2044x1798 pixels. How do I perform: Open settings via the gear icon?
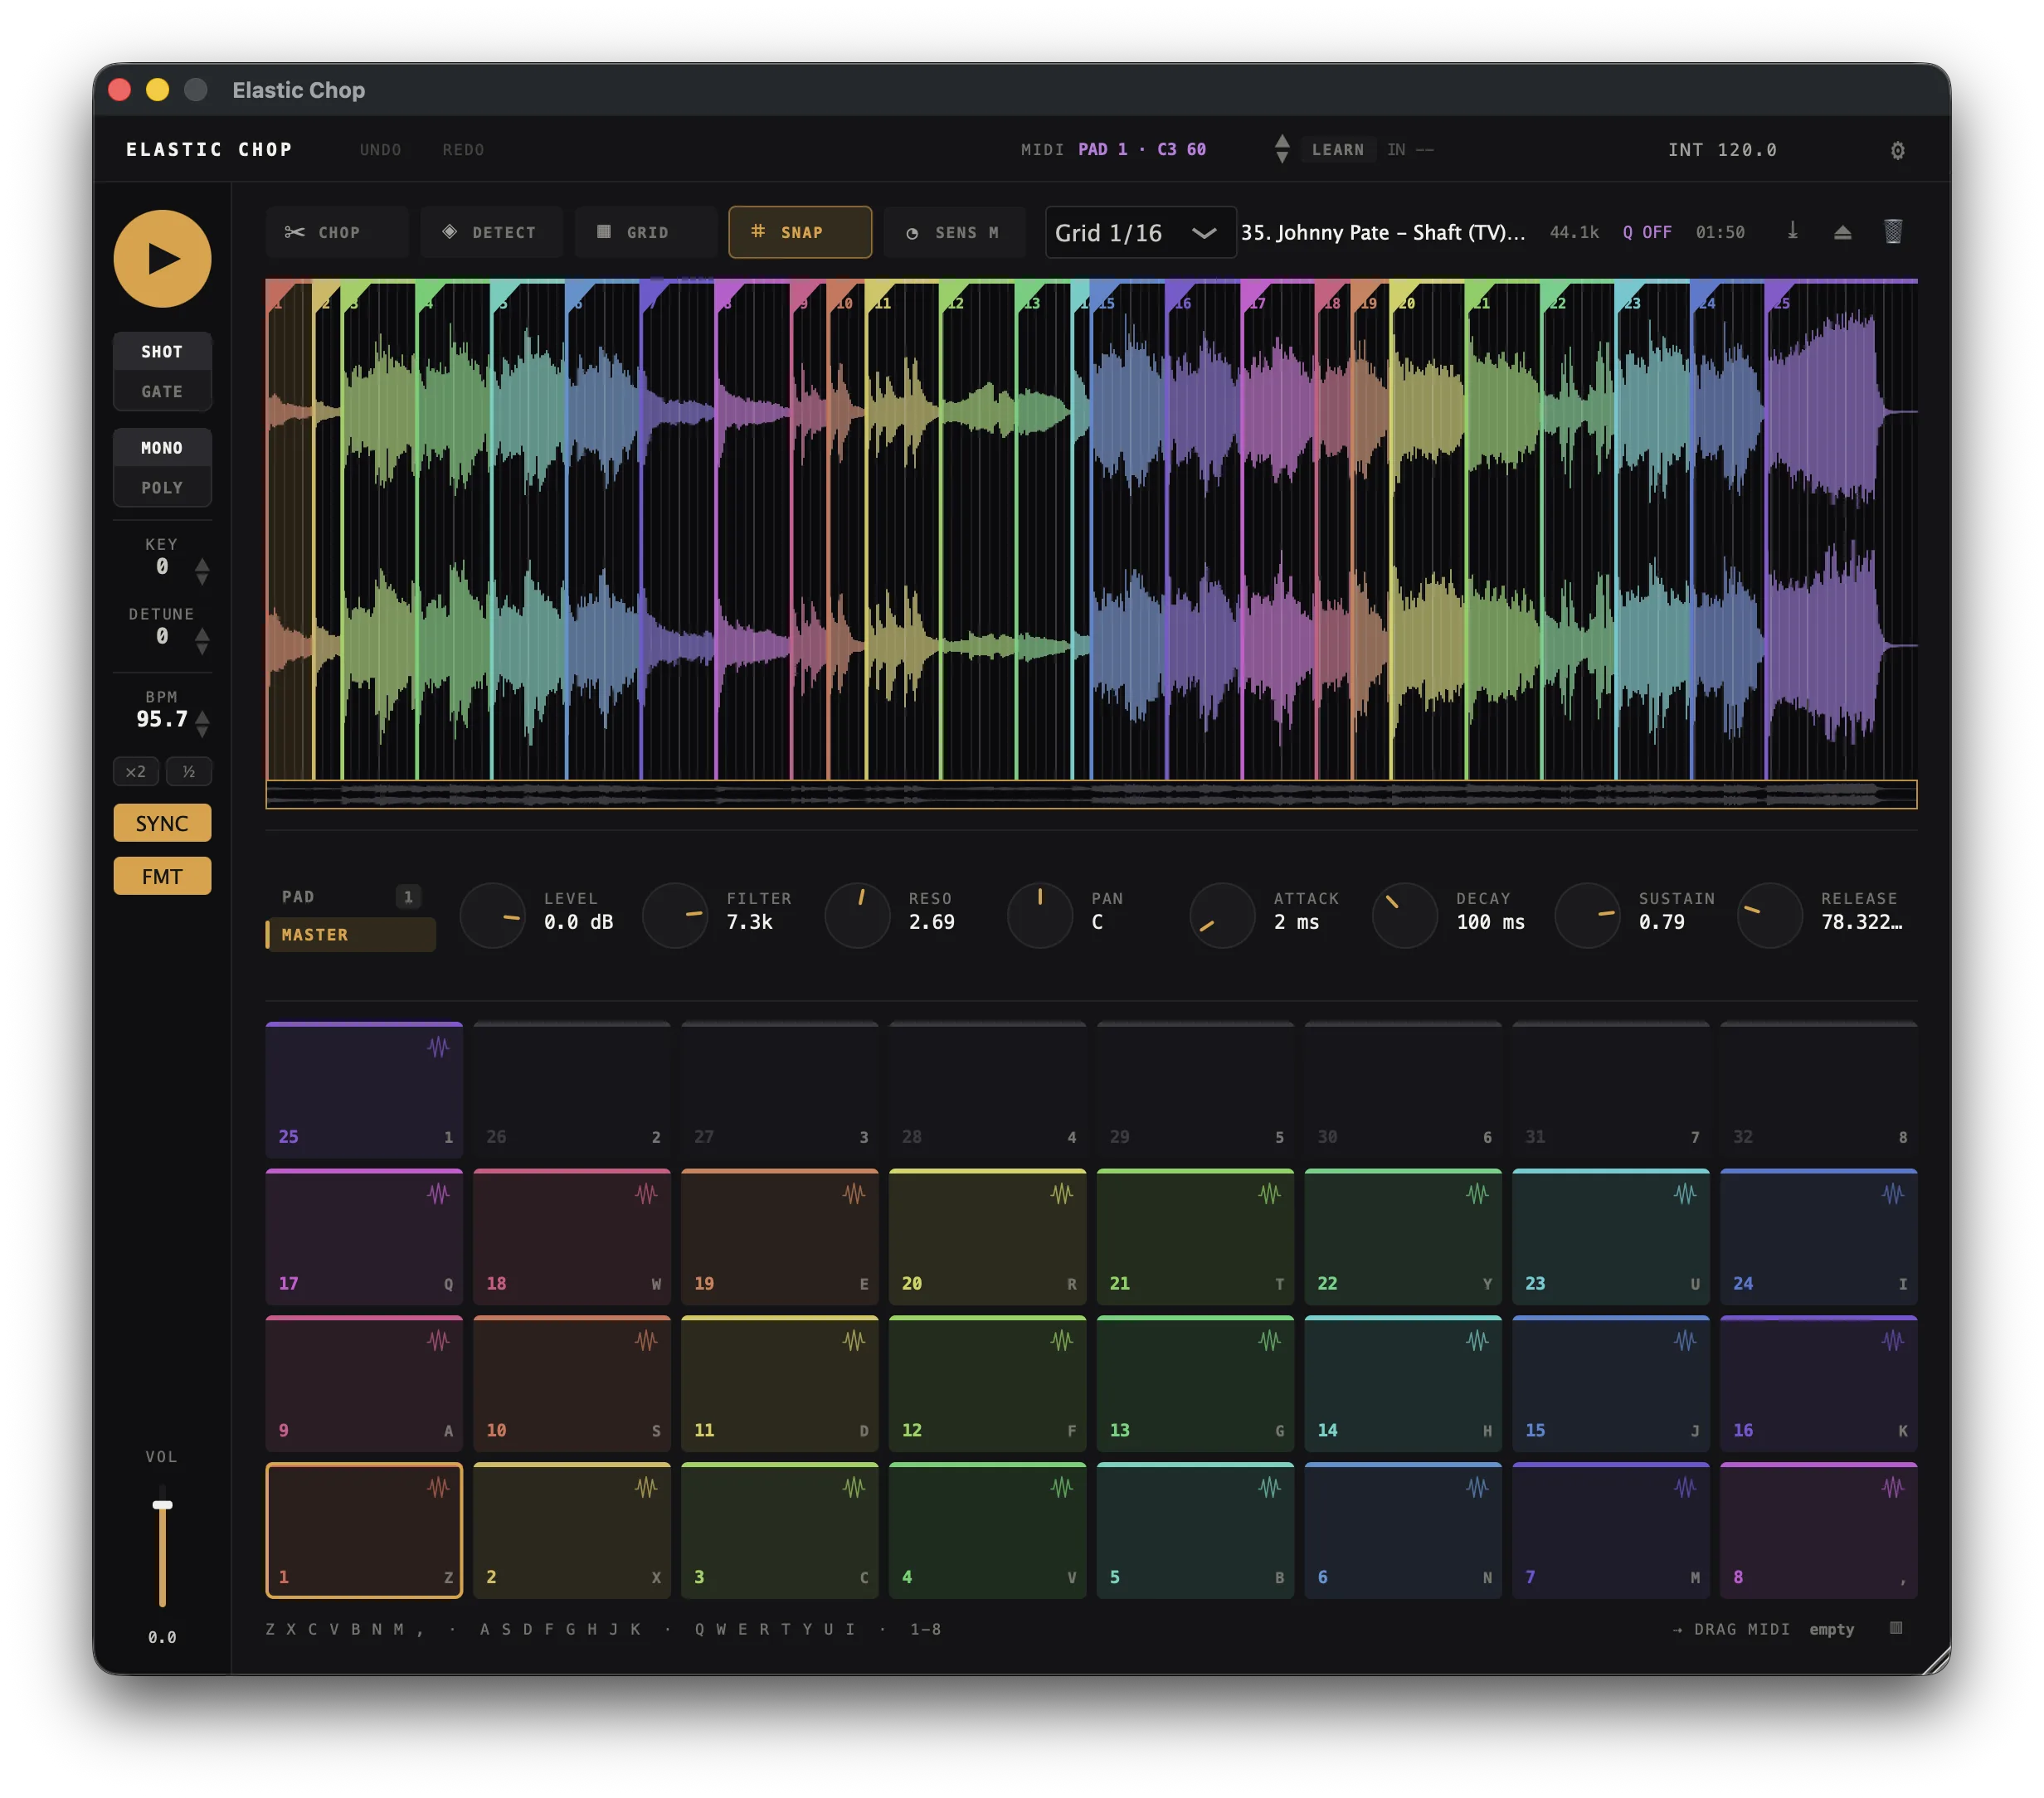tap(1897, 150)
